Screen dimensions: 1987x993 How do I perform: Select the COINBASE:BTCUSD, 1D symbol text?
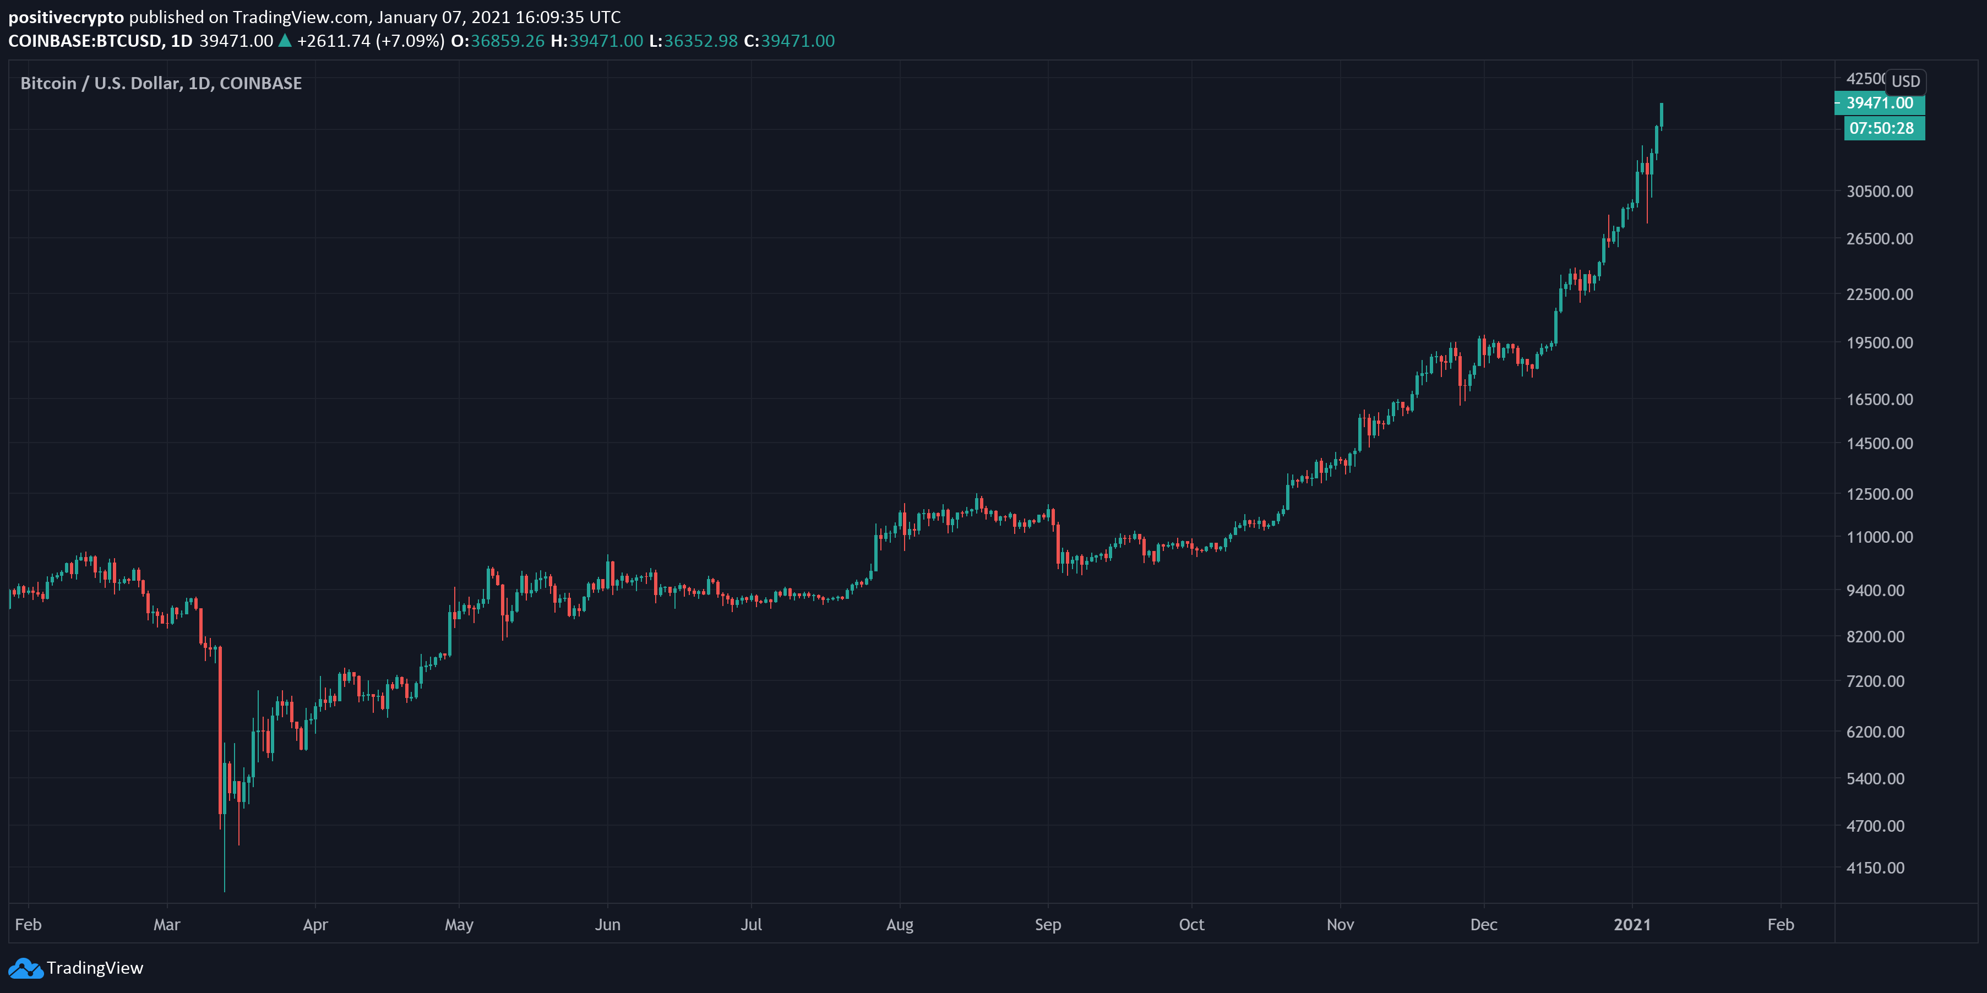point(100,41)
